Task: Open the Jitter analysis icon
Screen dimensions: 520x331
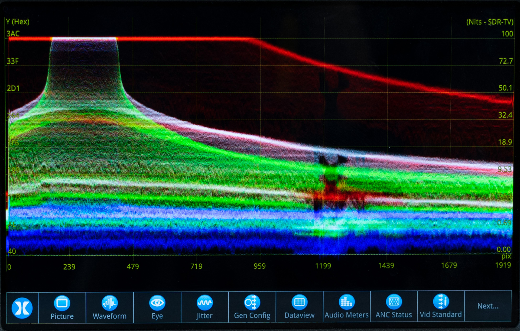Action: click(x=204, y=303)
